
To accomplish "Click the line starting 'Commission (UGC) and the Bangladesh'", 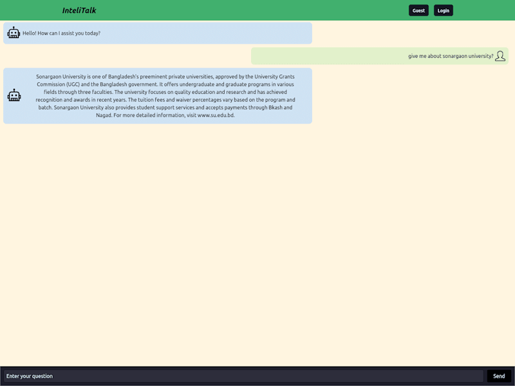I will (x=165, y=84).
